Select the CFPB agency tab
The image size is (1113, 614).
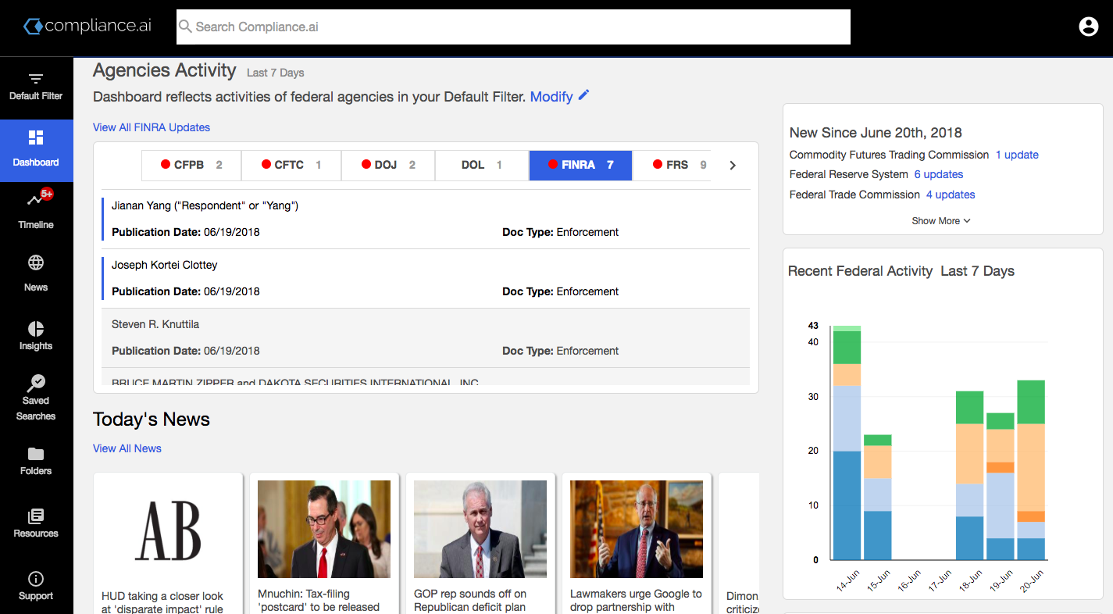click(191, 165)
